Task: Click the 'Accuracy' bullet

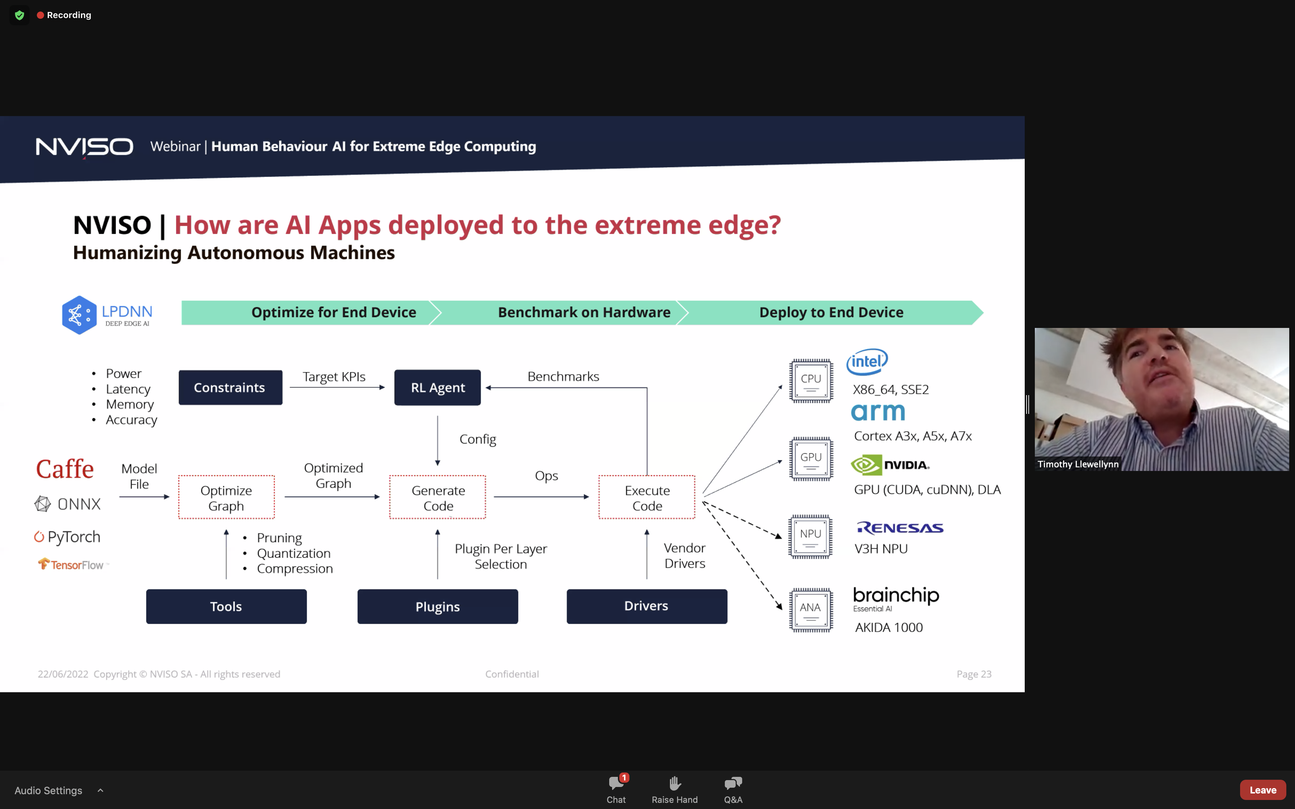Action: click(131, 419)
